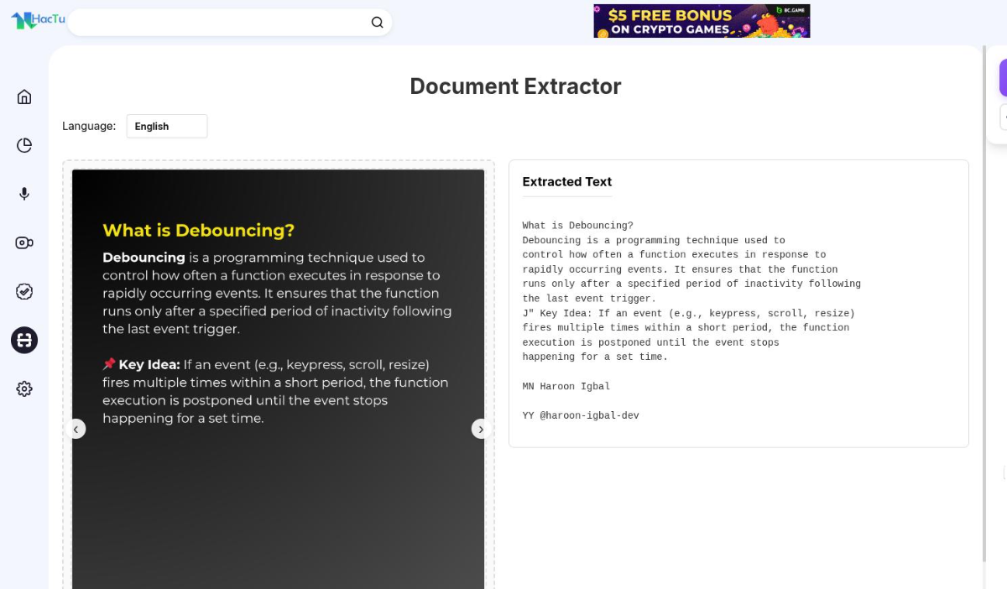The width and height of the screenshot is (1007, 589).
Task: Click the Language label
Action: 89,126
